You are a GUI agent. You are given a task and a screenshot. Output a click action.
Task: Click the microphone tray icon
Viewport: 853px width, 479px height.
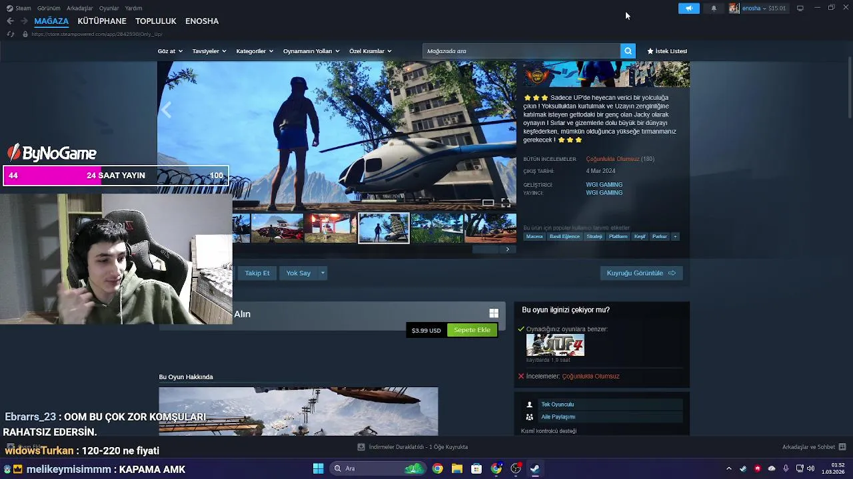click(786, 468)
